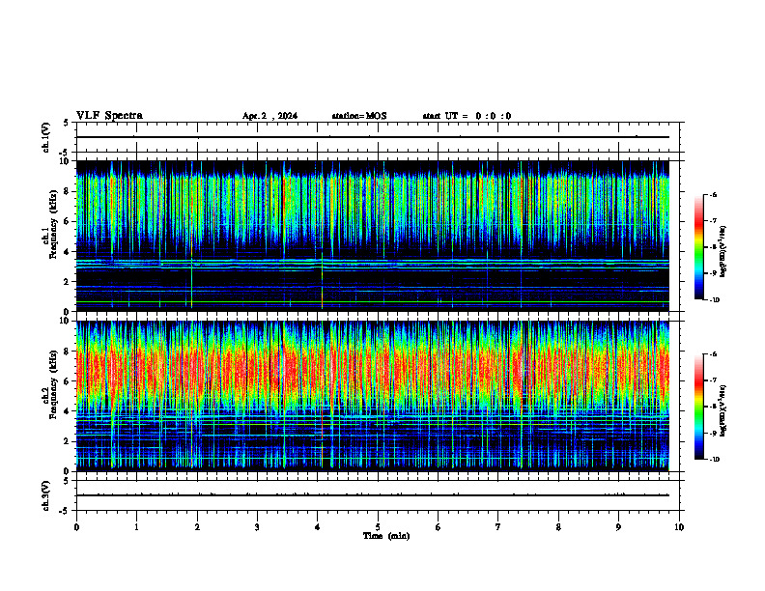The image size is (765, 591).
Task: Select the "start UT = 0 : 0 : 0" header text
Action: 467,116
